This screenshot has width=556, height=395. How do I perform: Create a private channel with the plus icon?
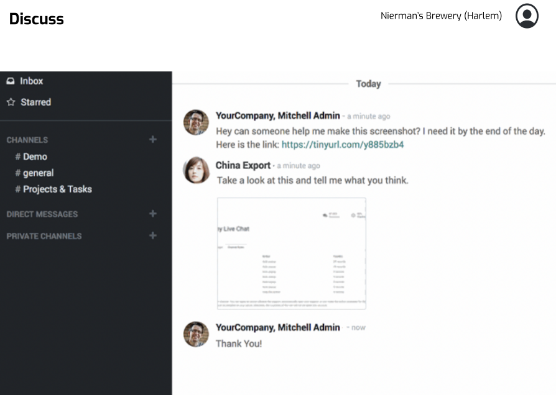(x=153, y=235)
